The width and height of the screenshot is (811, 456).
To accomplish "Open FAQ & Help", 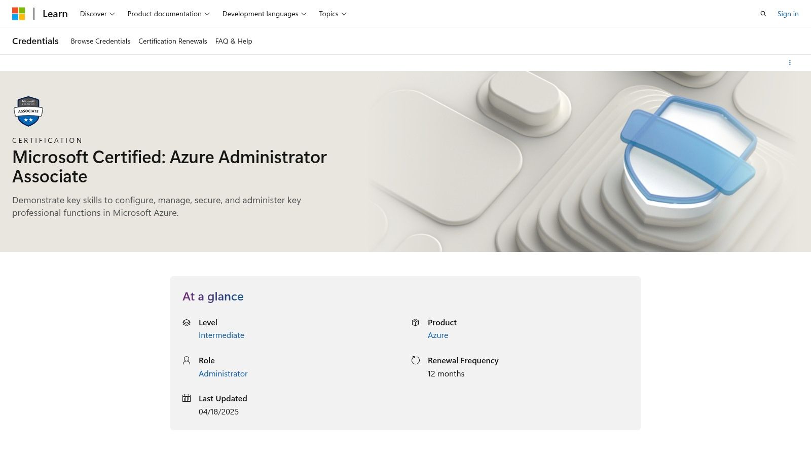I will 234,41.
